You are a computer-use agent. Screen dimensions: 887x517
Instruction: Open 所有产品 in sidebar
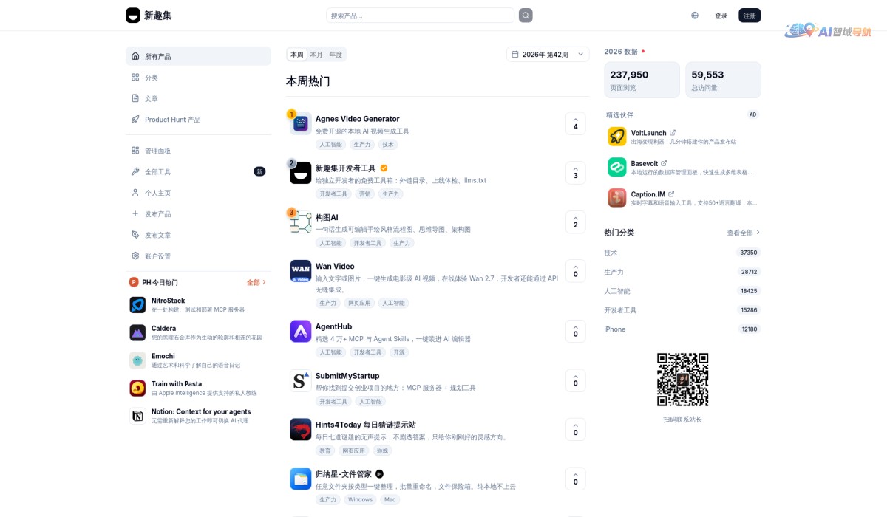pyautogui.click(x=198, y=56)
